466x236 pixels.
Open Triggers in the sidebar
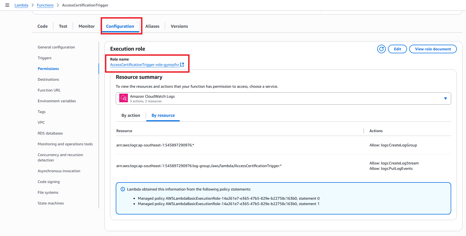(44, 58)
